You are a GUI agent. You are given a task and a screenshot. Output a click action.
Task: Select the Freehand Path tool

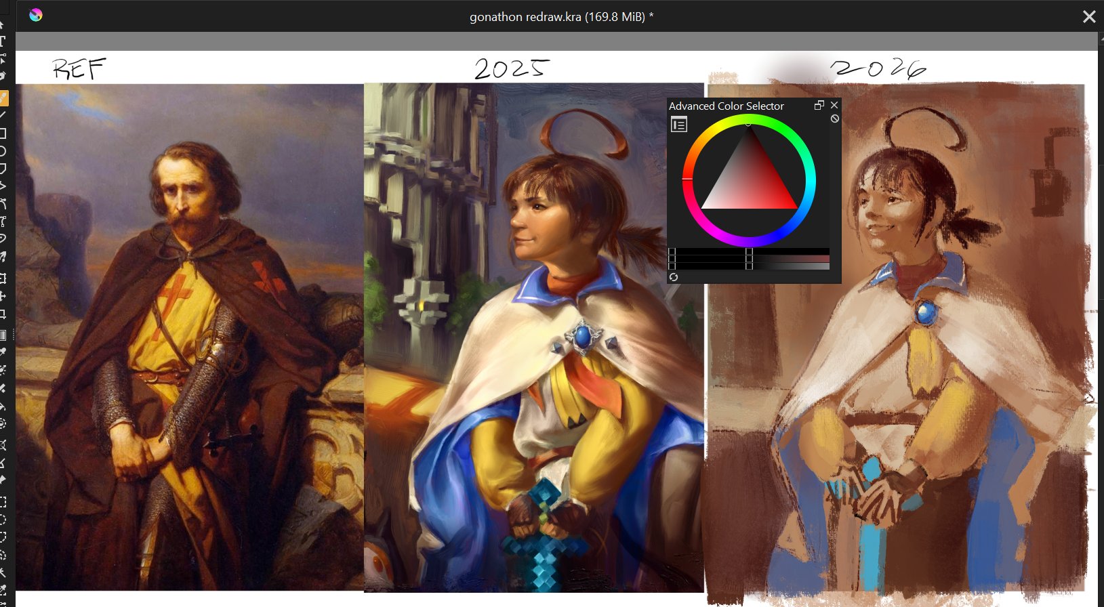click(3, 221)
